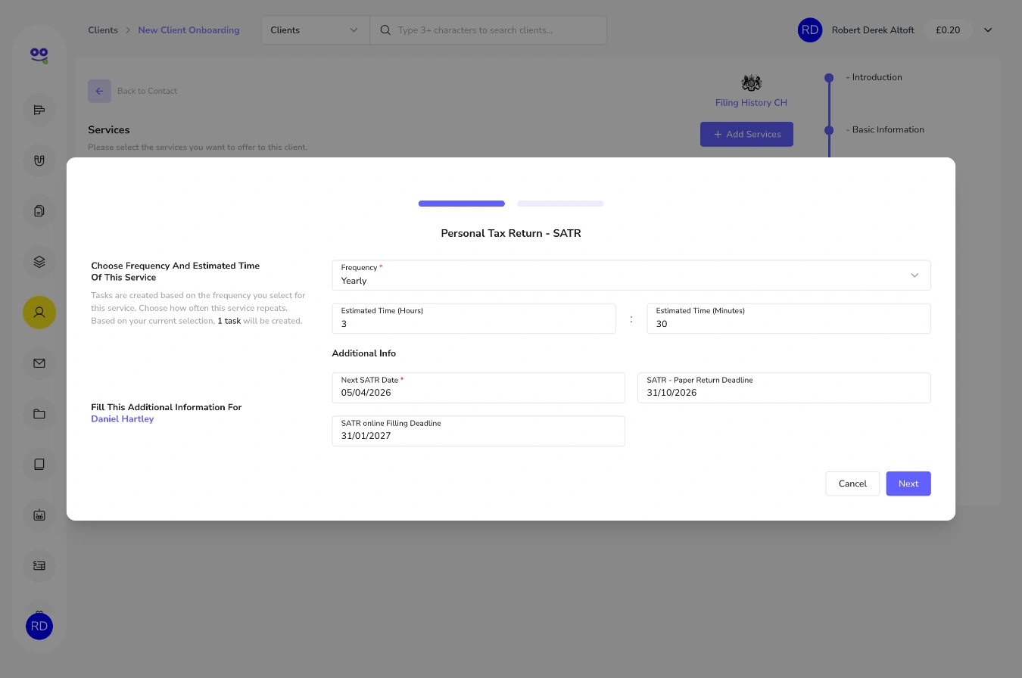Expand the user account menu chevron

point(987,30)
